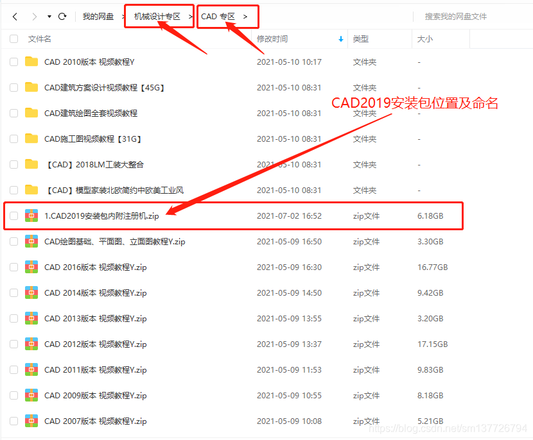Select file name CAD 2014版本 视频教程Y.zip

pos(96,293)
